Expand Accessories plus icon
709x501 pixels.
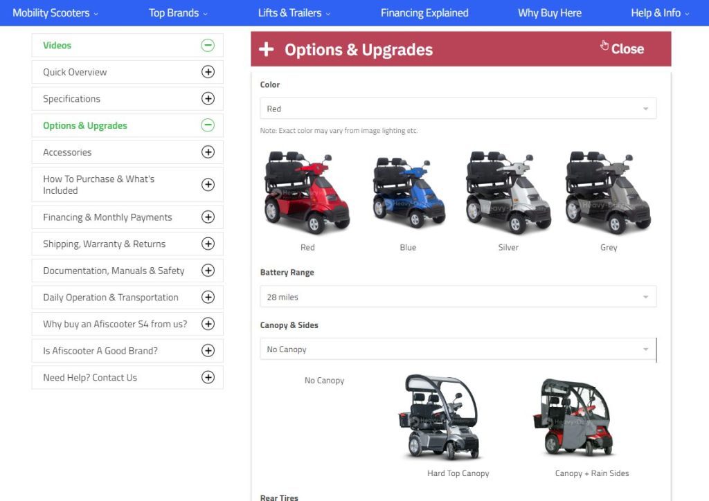tap(208, 152)
